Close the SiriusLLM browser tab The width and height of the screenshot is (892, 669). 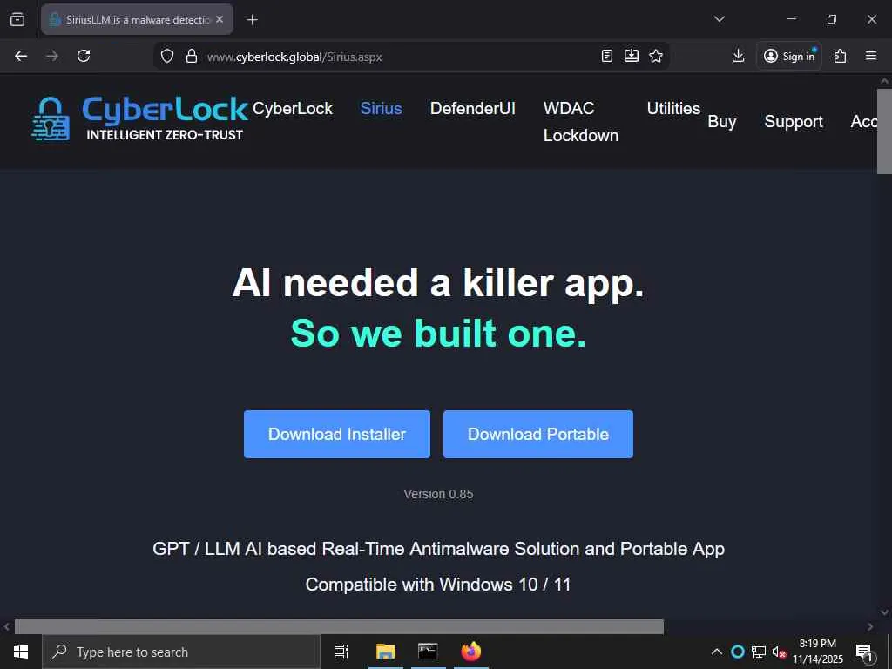(220, 19)
